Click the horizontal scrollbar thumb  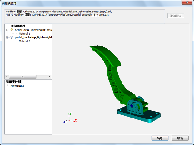point(22,77)
